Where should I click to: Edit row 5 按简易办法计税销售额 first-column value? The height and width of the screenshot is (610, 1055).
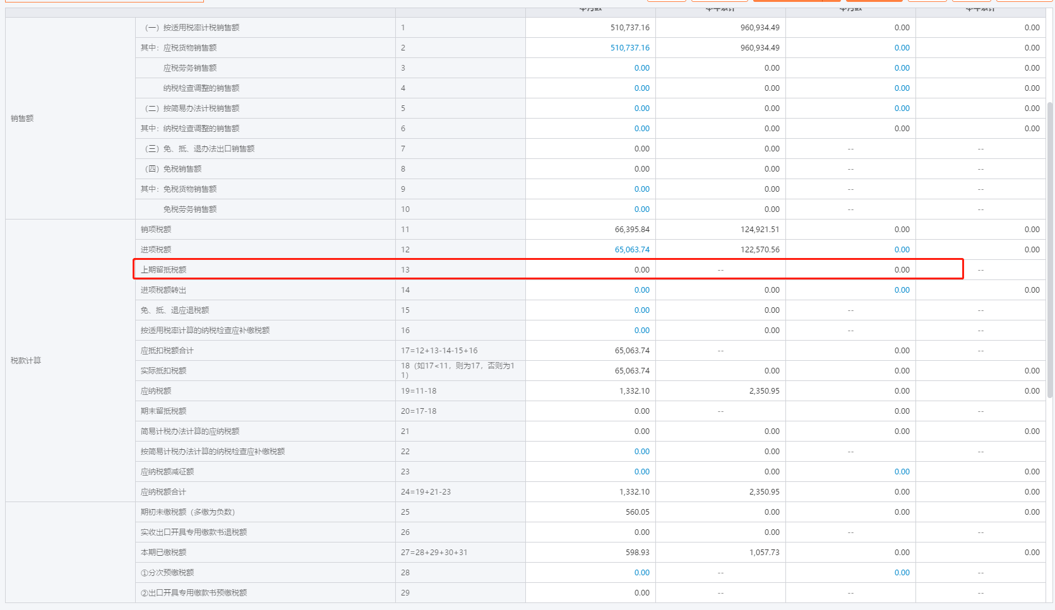pos(641,109)
